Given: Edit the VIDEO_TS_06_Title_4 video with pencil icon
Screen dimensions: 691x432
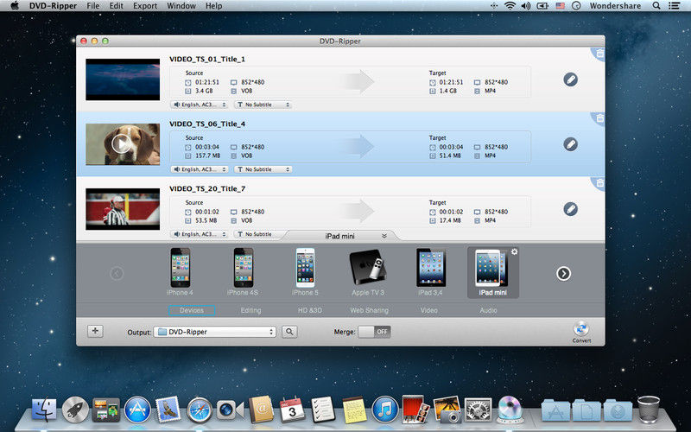Looking at the screenshot, I should click(x=570, y=144).
